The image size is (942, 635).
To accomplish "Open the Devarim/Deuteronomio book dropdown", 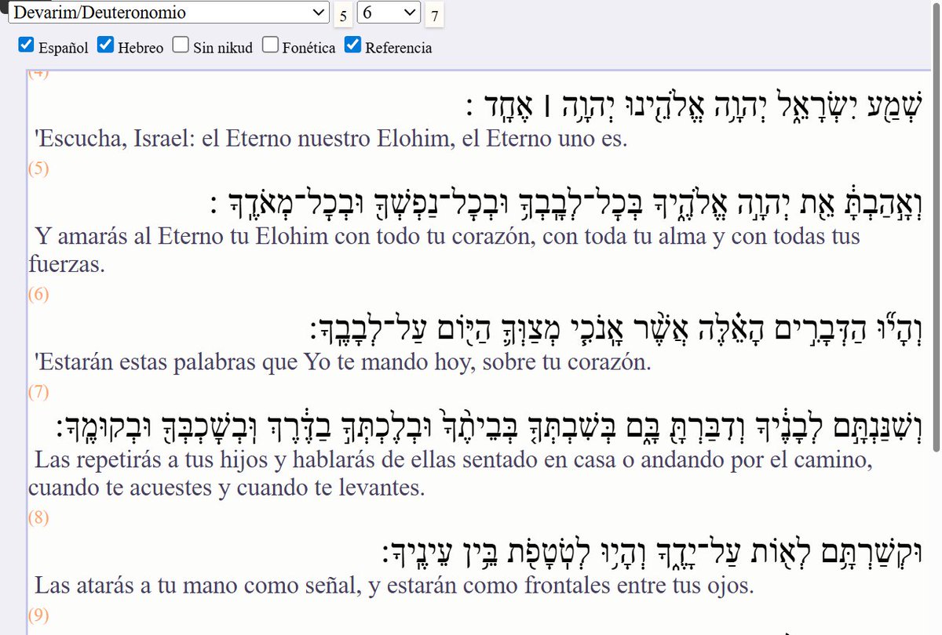I will coord(170,13).
